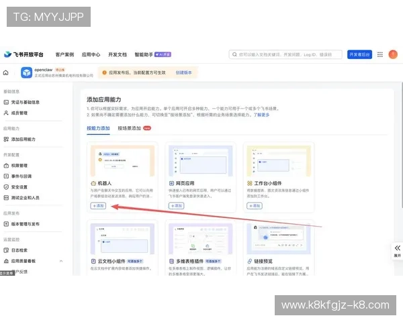Click the 工作台小组件 preview thumbnail

coord(279,161)
